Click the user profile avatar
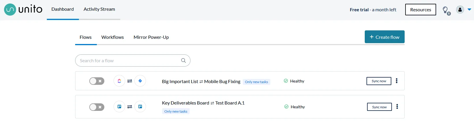Viewport: 474px width, 121px height. pos(460,10)
